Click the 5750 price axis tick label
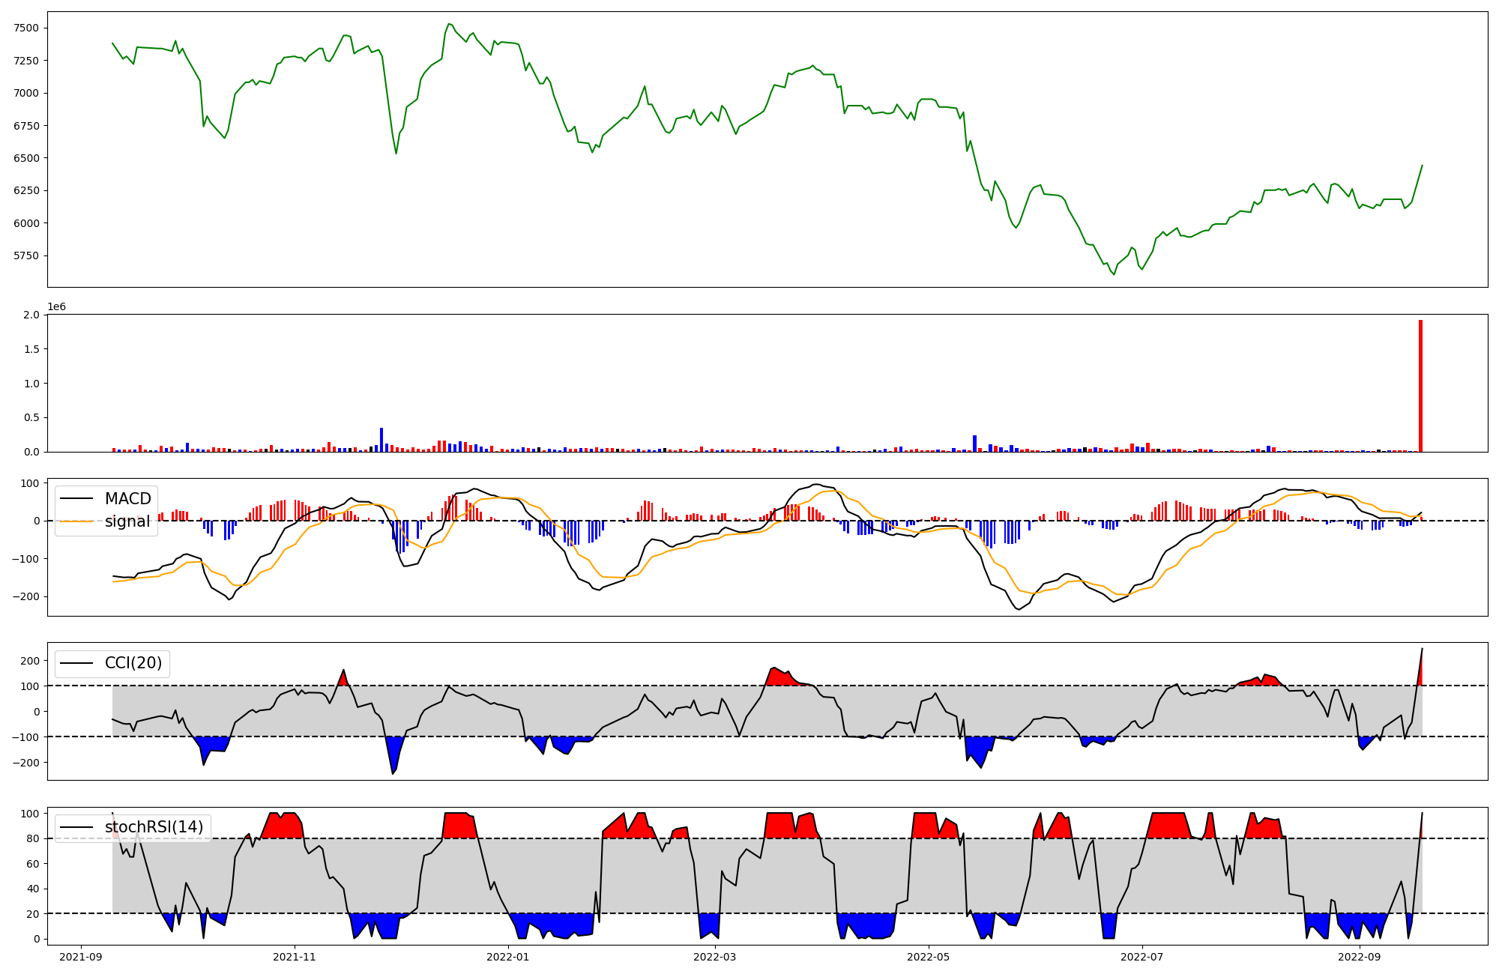Image resolution: width=1499 pixels, height=974 pixels. click(x=26, y=255)
